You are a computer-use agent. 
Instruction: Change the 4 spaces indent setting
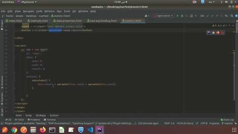click(x=214, y=123)
